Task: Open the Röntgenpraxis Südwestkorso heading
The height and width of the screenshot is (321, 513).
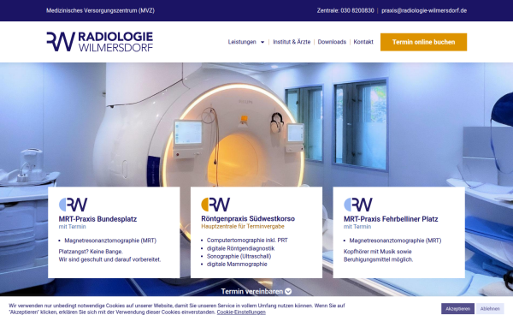Action: pos(248,218)
